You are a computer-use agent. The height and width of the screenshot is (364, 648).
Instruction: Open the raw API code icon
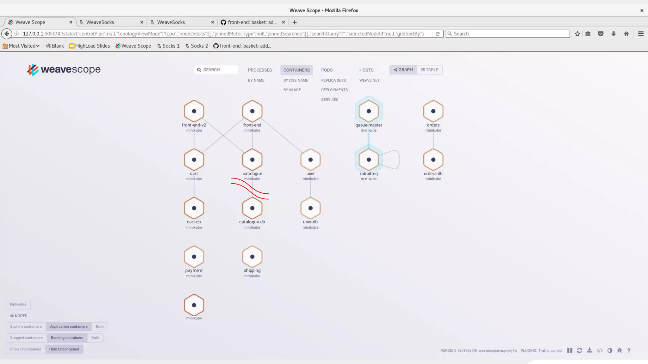click(600, 350)
